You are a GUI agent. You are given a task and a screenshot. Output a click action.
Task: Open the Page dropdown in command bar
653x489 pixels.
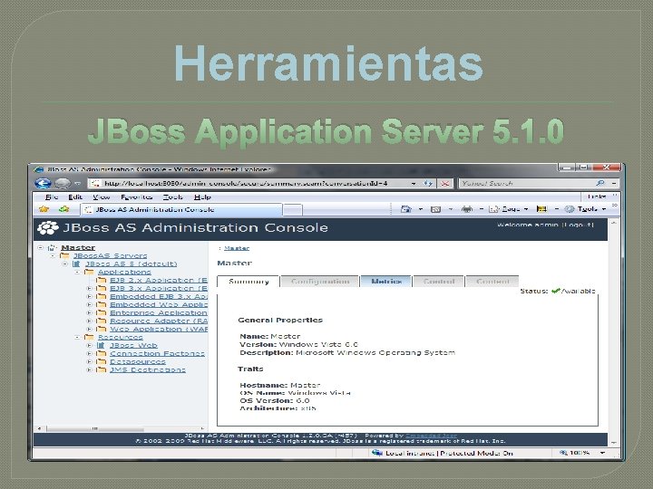[509, 209]
